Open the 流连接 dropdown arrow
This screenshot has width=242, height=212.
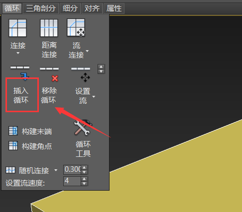[87, 51]
